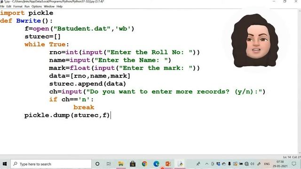
Task: Click "Enter the mark: " string
Action: click(156, 68)
